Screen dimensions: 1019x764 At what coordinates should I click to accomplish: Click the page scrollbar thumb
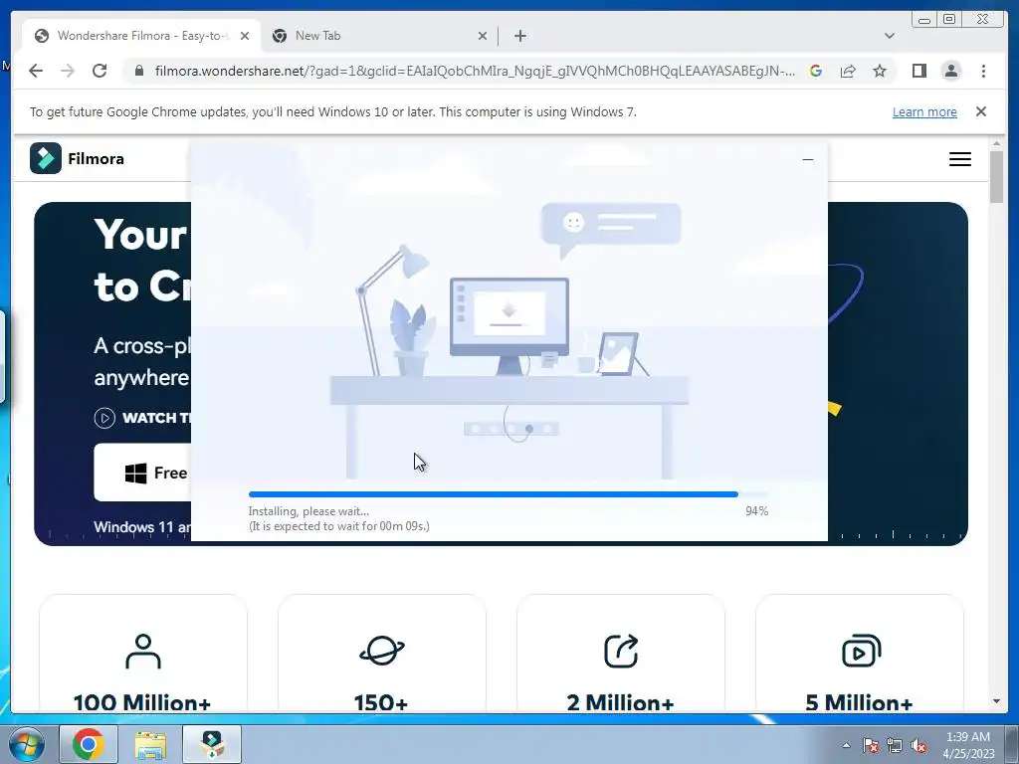[996, 177]
